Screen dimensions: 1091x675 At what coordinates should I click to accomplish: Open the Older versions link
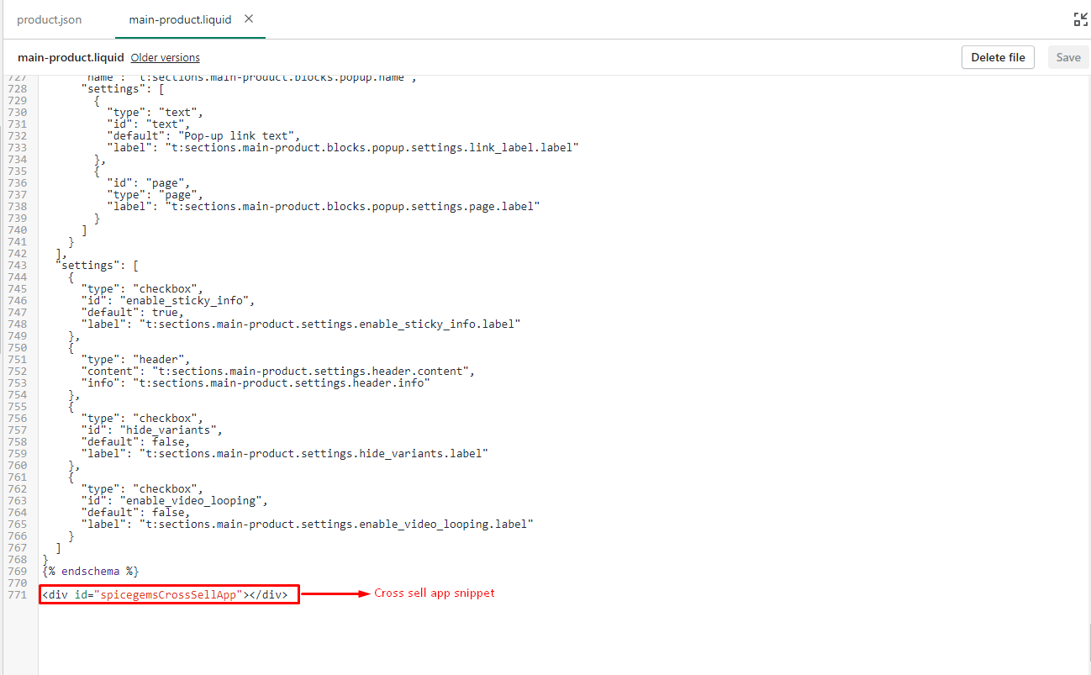click(x=165, y=58)
